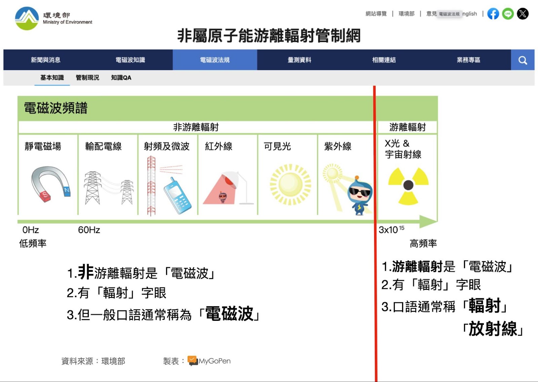Switch to the 基本知識 tab
The image size is (538, 382).
(52, 78)
